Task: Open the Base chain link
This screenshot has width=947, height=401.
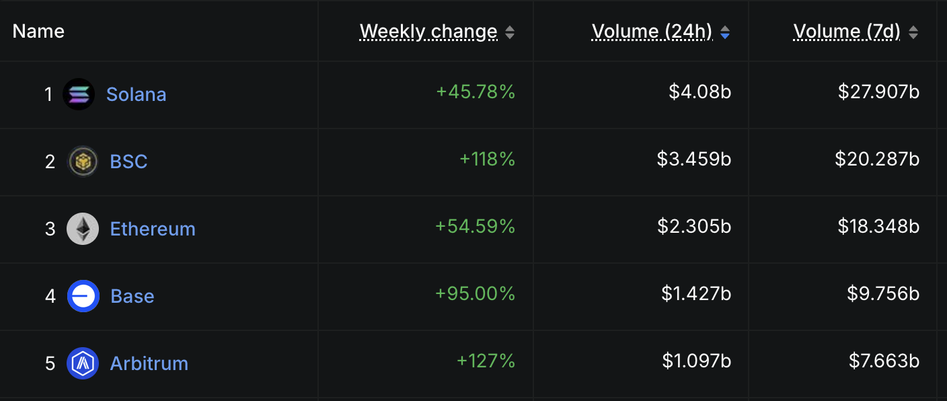Action: click(x=132, y=296)
